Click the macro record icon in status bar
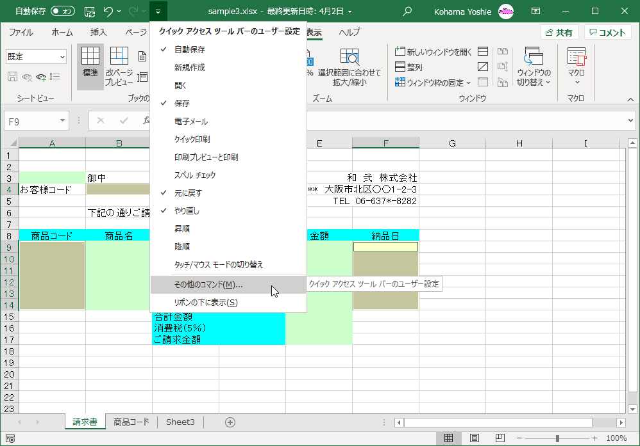 click(x=10, y=439)
